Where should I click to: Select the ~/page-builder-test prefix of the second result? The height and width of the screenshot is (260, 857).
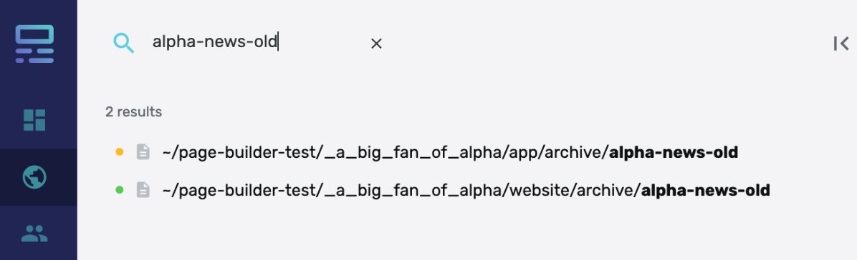coord(239,190)
